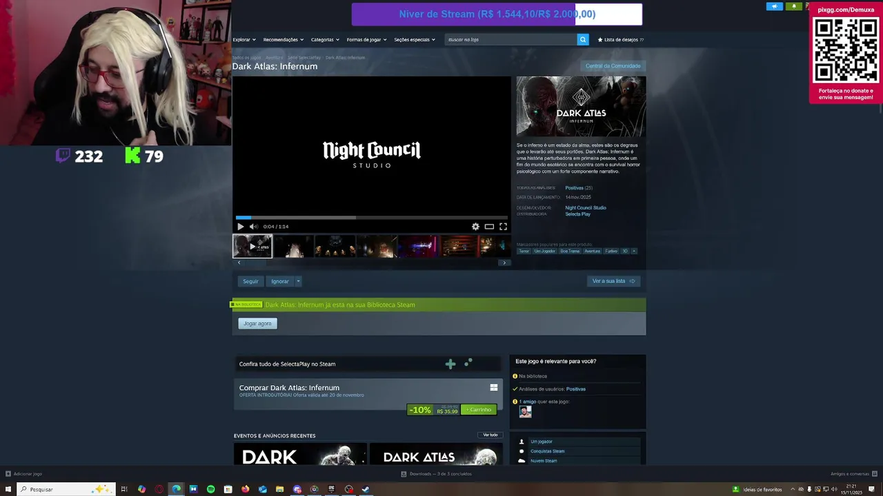Open the Selecta Play publisher link
Image resolution: width=883 pixels, height=496 pixels.
tap(577, 214)
